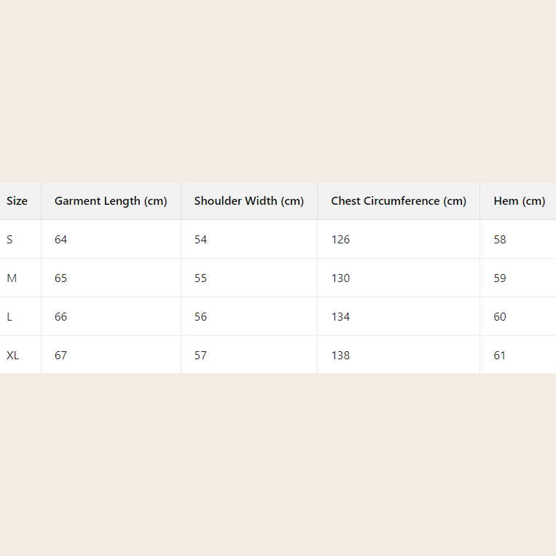This screenshot has height=556, width=556.
Task: Click shoulder width value 55
Action: 200,278
